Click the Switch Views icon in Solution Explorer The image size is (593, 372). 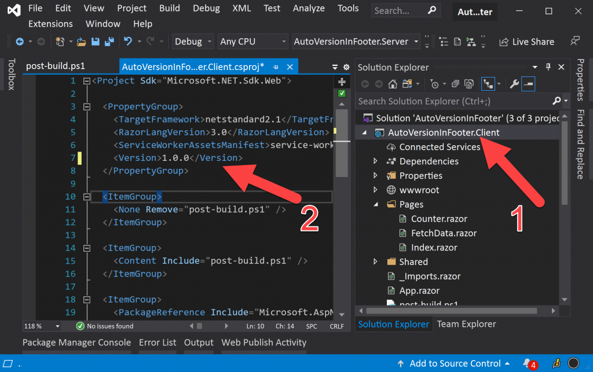pos(407,84)
